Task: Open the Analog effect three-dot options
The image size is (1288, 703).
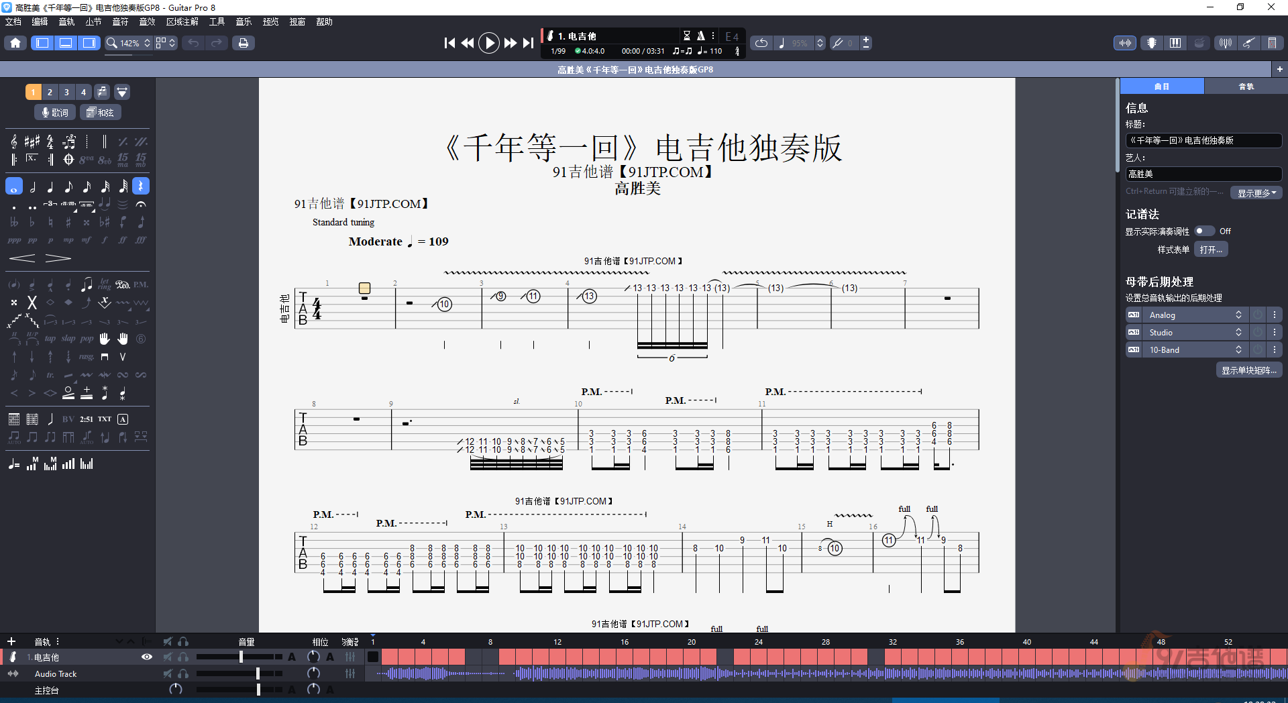Action: click(1275, 315)
